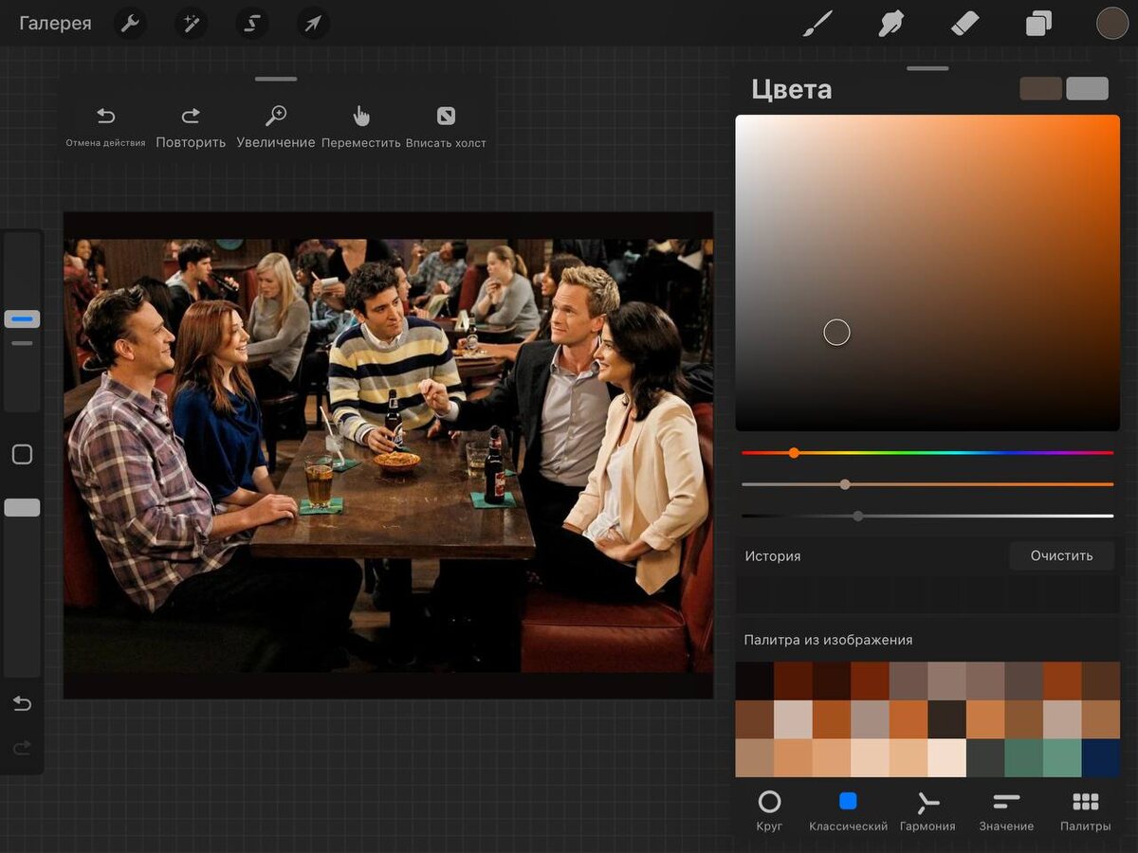Choose Увеличение magnifier in quick menu

[276, 127]
